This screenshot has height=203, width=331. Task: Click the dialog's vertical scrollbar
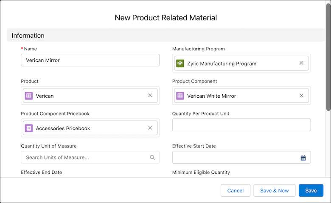328,57
